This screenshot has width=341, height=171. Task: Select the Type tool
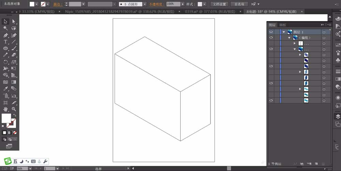(5, 41)
